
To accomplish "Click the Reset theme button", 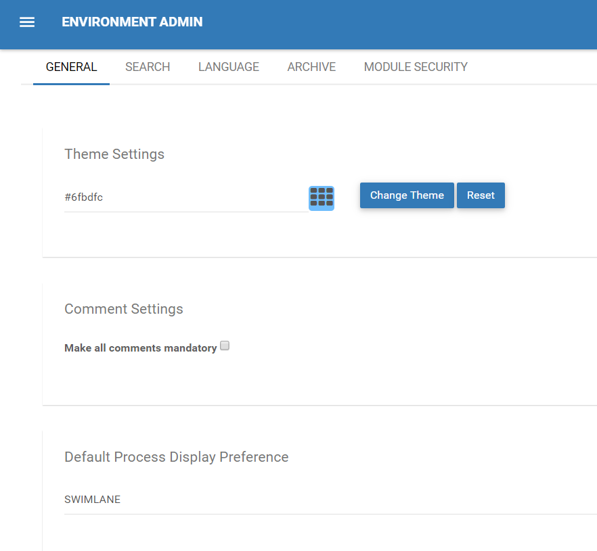I will tap(481, 195).
